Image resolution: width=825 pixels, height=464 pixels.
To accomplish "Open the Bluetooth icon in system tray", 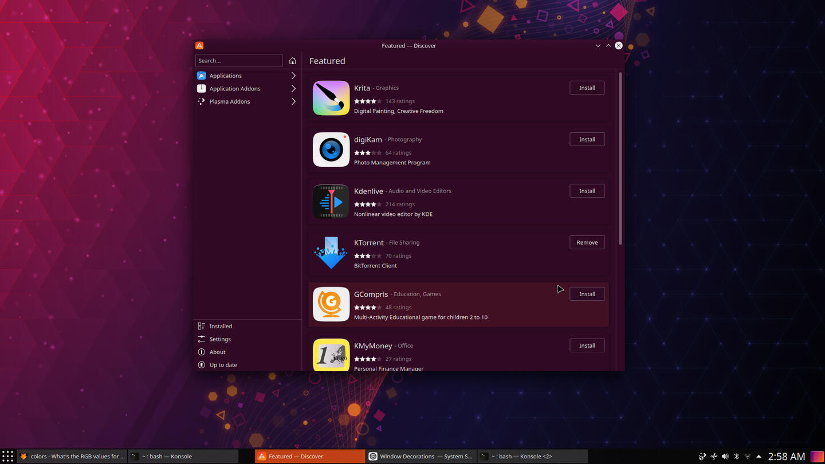I will click(x=736, y=457).
